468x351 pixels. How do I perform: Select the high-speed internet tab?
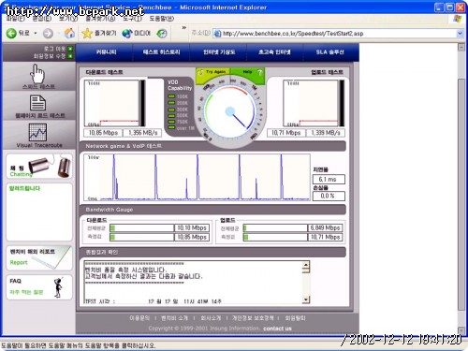point(274,52)
